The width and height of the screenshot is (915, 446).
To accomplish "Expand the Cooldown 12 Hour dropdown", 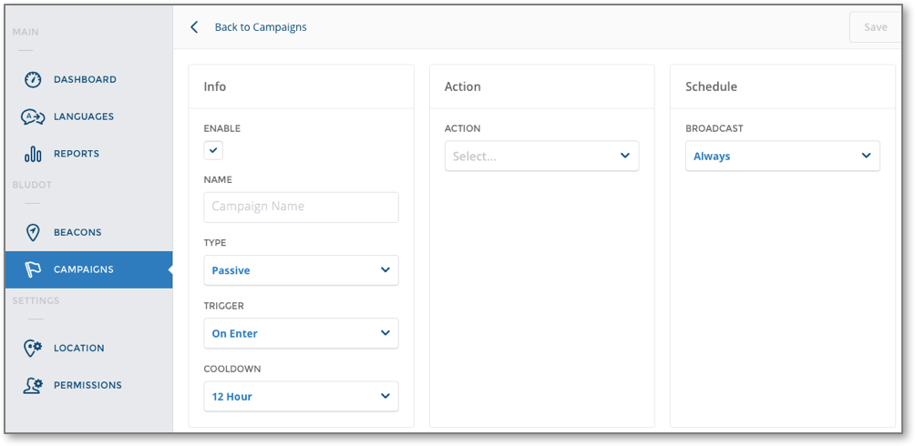I will (x=301, y=397).
